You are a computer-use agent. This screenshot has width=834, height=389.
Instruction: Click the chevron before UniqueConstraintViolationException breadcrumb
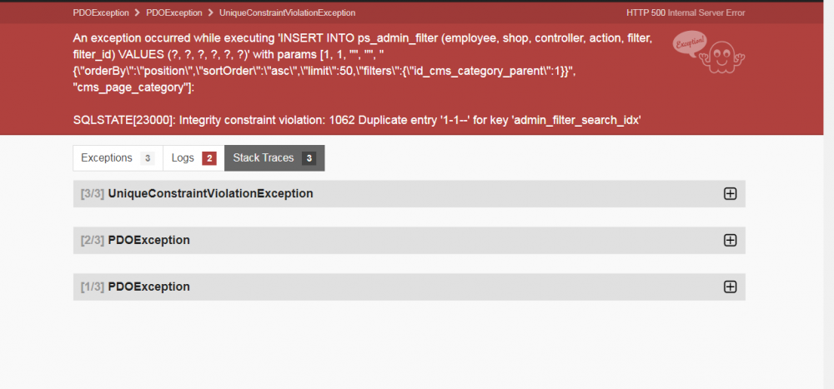[210, 13]
